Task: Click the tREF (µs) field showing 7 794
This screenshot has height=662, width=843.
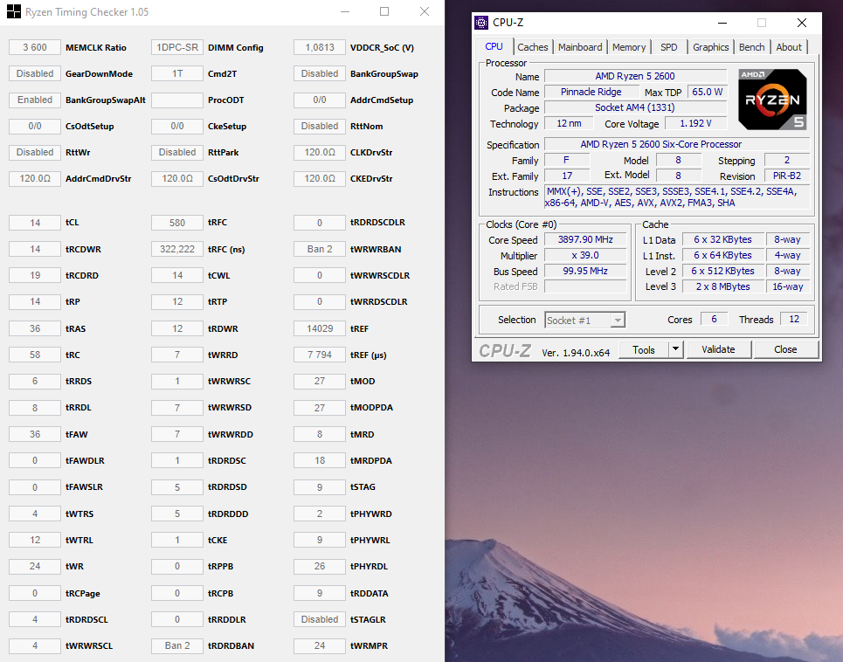Action: click(x=320, y=355)
